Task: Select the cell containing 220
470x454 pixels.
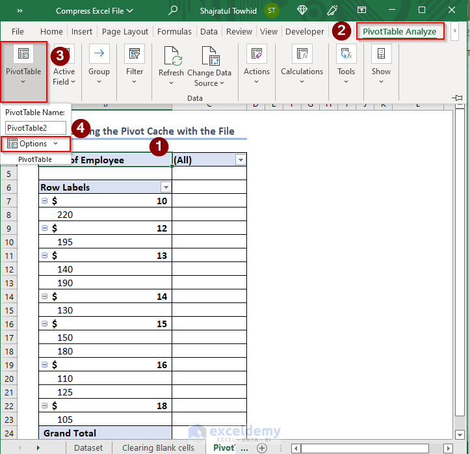Action: point(105,215)
